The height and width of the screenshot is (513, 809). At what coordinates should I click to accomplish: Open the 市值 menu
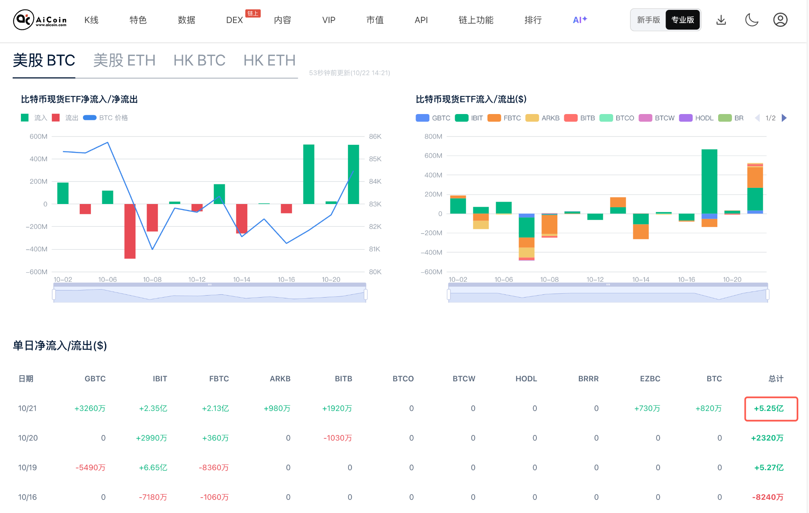375,20
